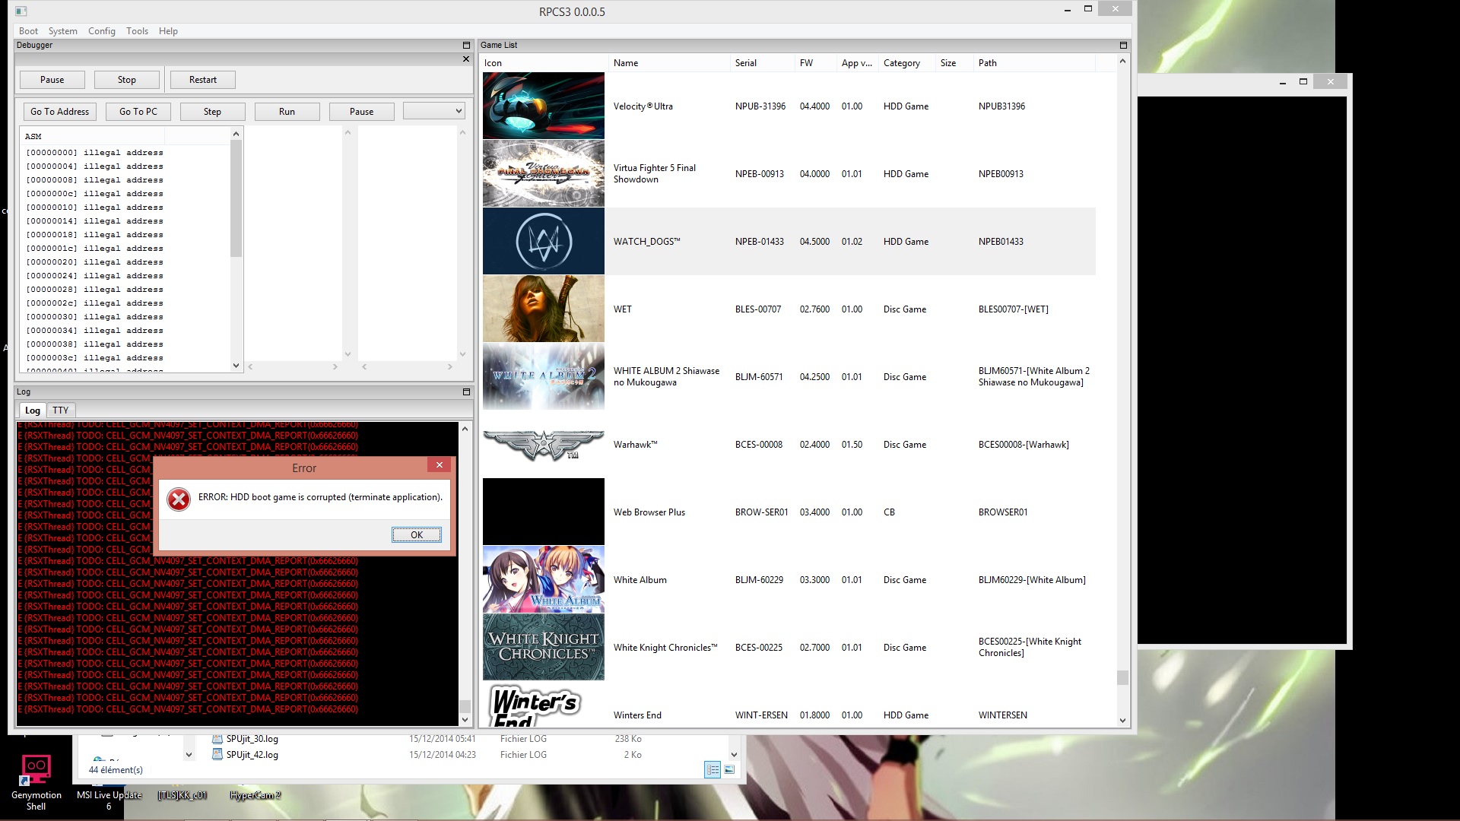Click the top Pause emulation button
Screen dimensions: 1460x821
point(52,80)
